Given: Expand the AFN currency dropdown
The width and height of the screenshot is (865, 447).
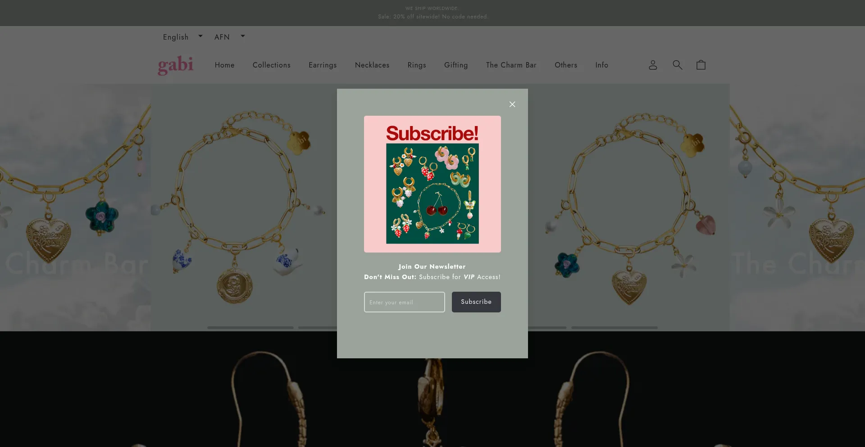Looking at the screenshot, I should tap(230, 37).
